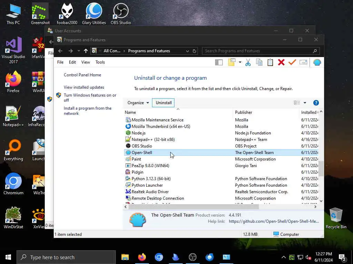This screenshot has height=264, width=353.
Task: Open Control Panel Home link
Action: point(82,75)
